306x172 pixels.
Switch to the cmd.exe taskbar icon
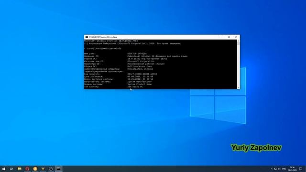pos(58,169)
